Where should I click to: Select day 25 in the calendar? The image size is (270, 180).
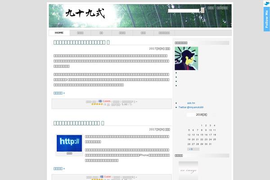[214, 139]
